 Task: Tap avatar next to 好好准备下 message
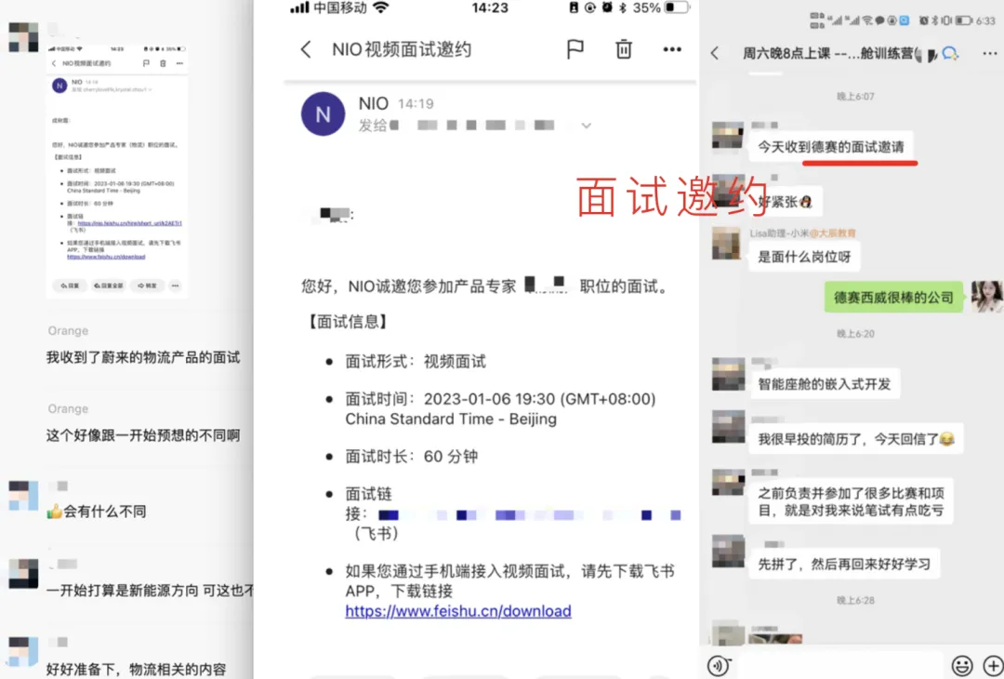(23, 652)
